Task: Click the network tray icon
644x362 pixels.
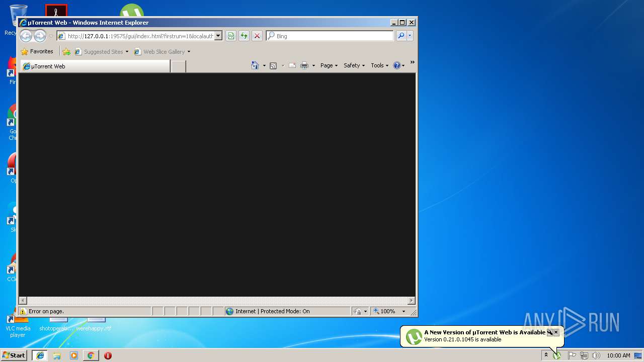Action: click(x=584, y=355)
